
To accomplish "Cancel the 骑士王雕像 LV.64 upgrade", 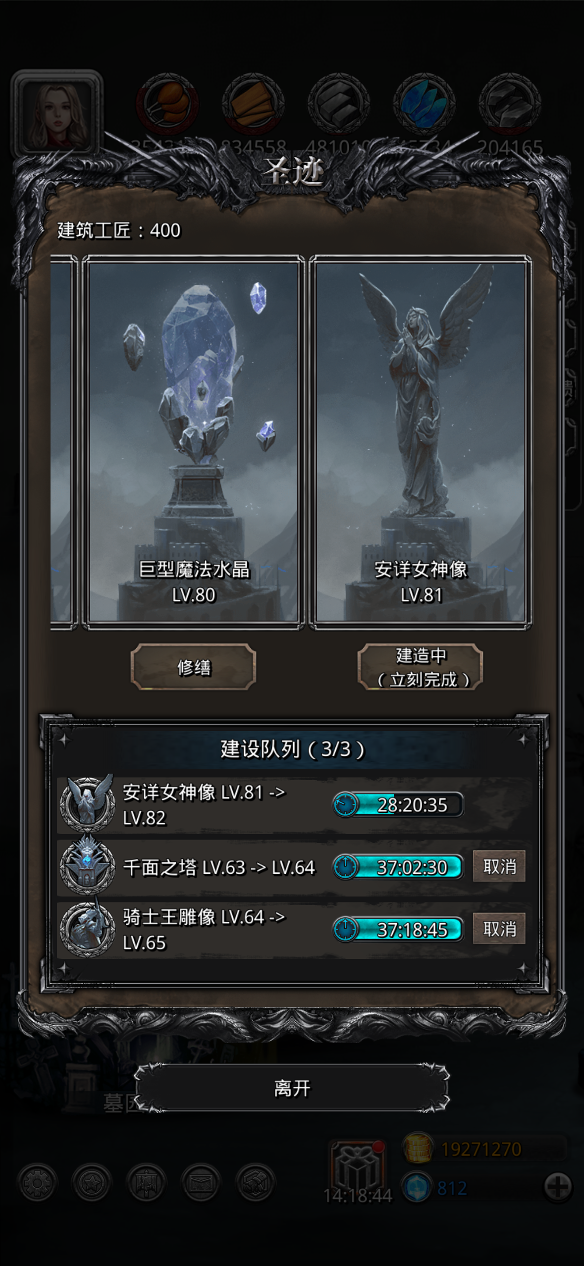I will (x=499, y=929).
